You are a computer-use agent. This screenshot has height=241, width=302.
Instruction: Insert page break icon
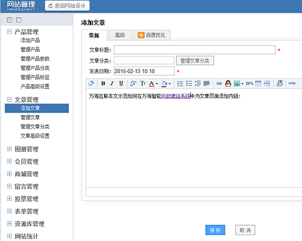coord(267,84)
